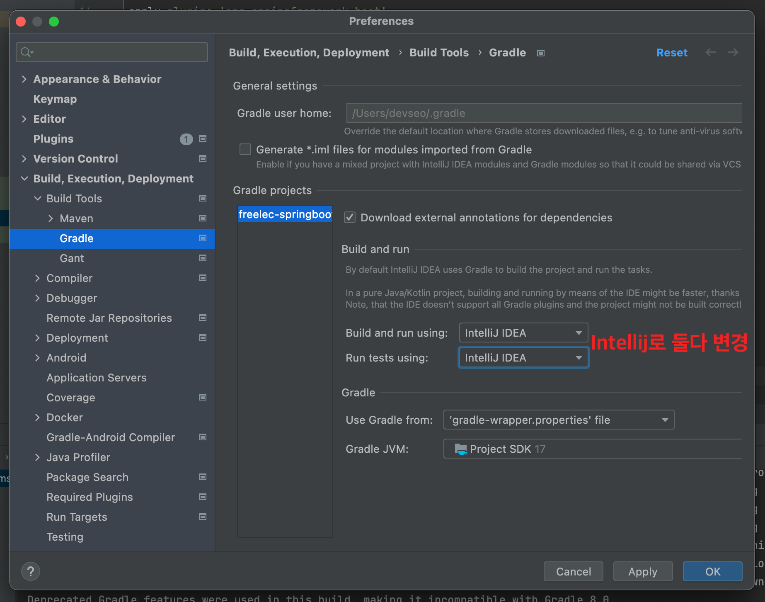The width and height of the screenshot is (765, 602).
Task: Click the project-level icon beside Version Control
Action: (x=203, y=158)
